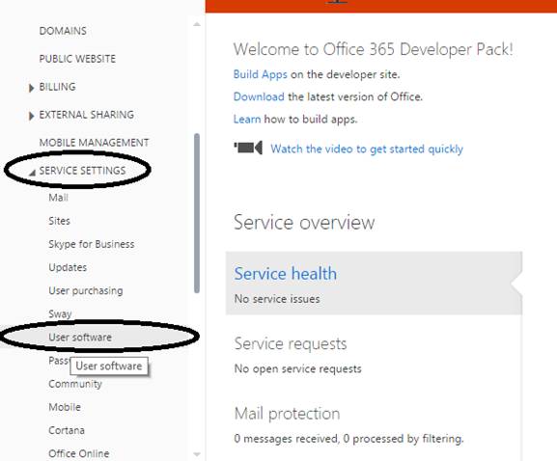Open Sway settings
The height and width of the screenshot is (461, 557).
click(x=60, y=314)
